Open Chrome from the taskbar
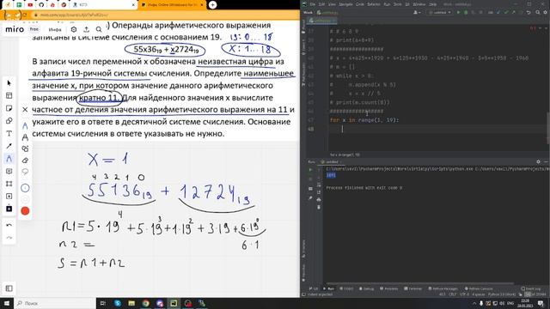This screenshot has height=309, width=550. point(145,303)
